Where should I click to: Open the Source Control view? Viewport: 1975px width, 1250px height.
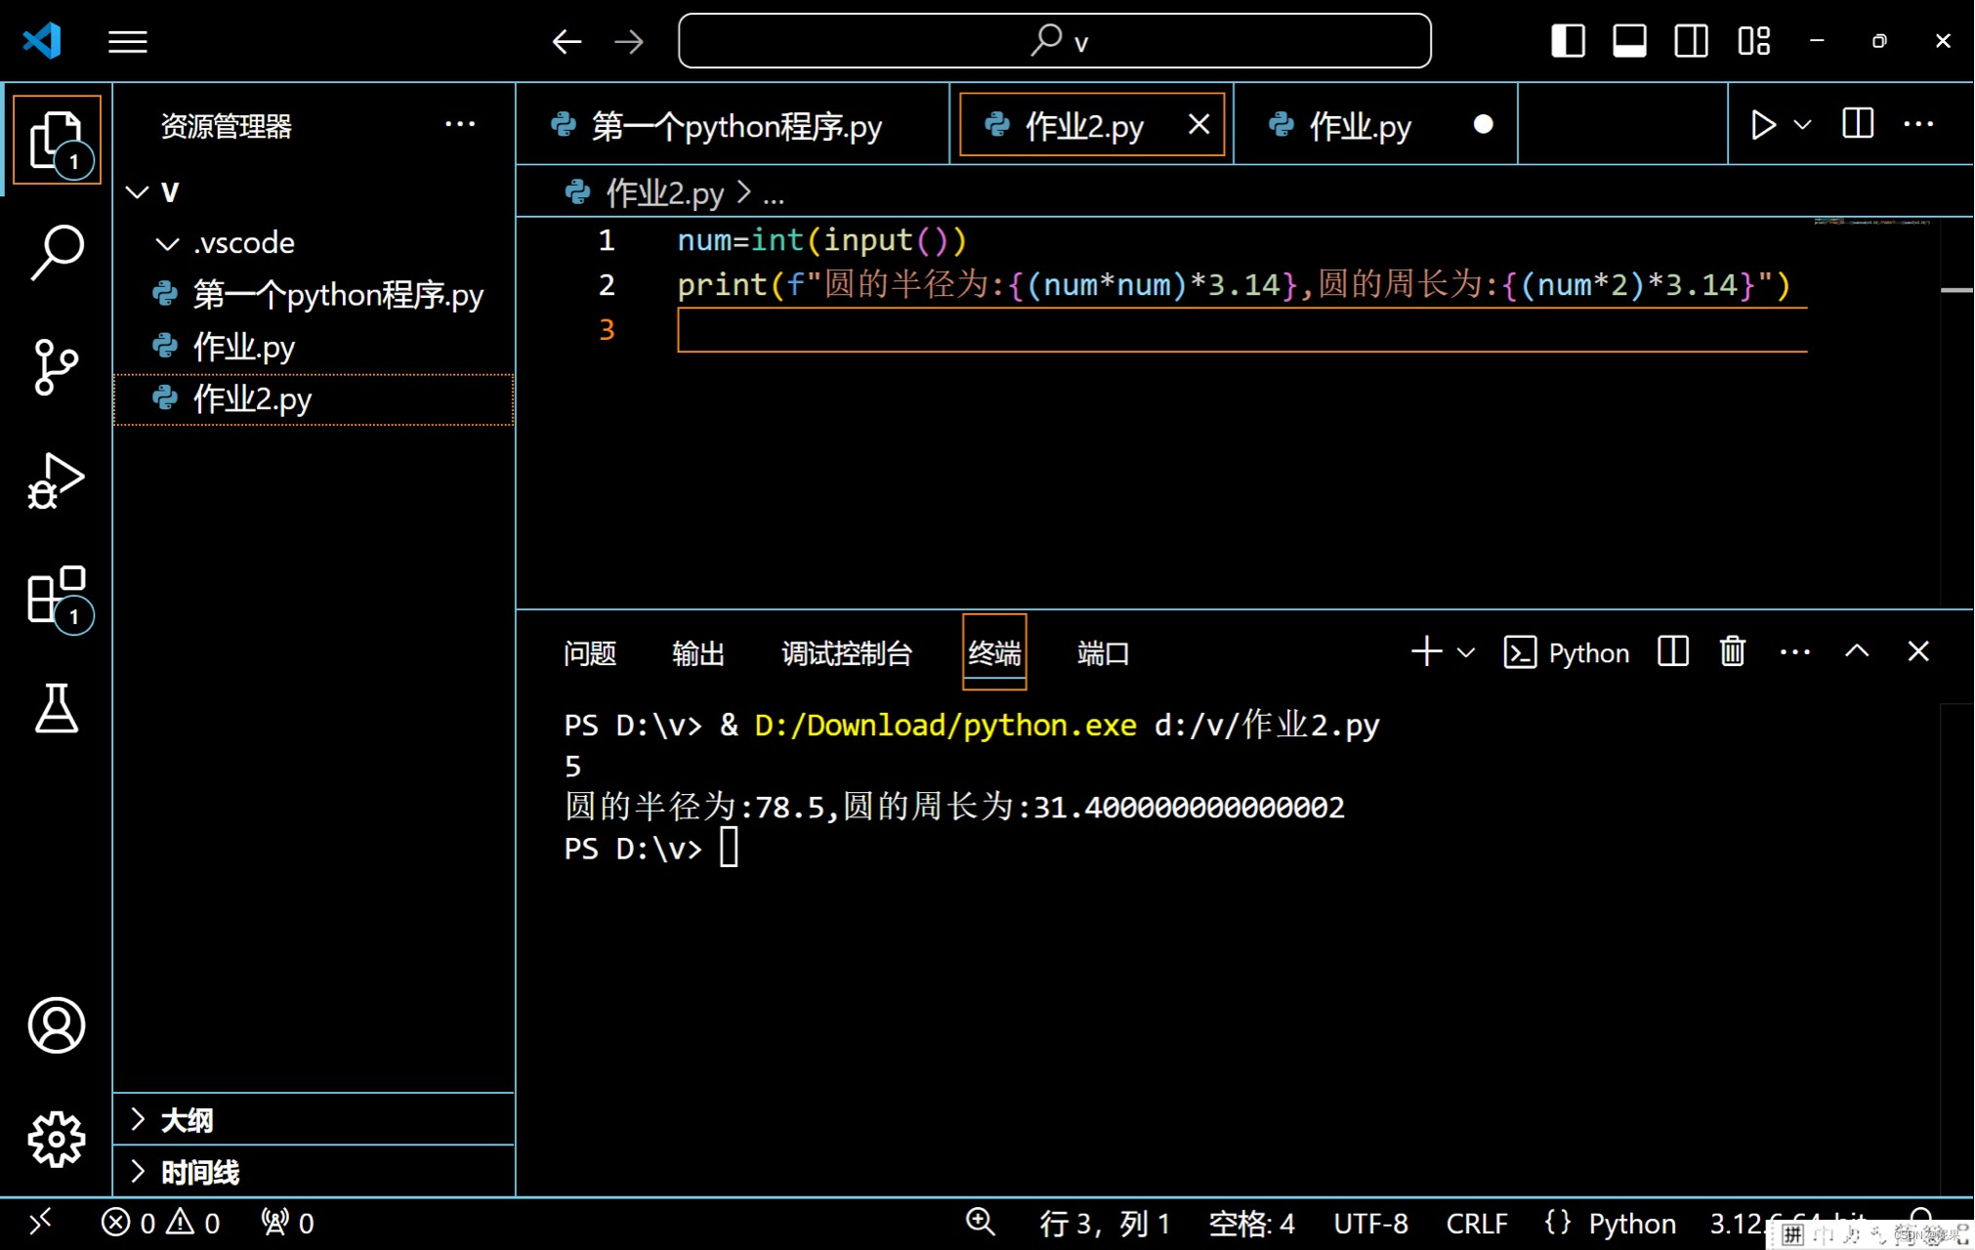(x=57, y=366)
